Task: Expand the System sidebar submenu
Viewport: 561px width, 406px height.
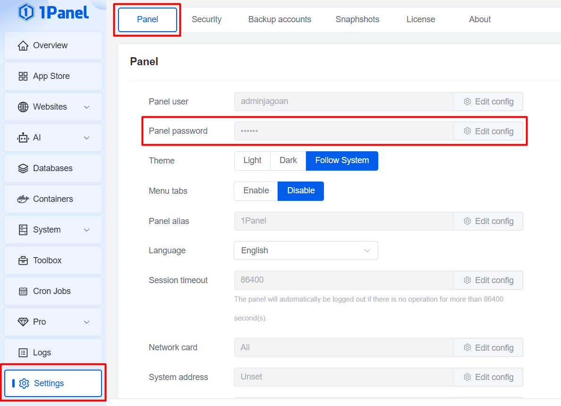Action: [x=86, y=230]
